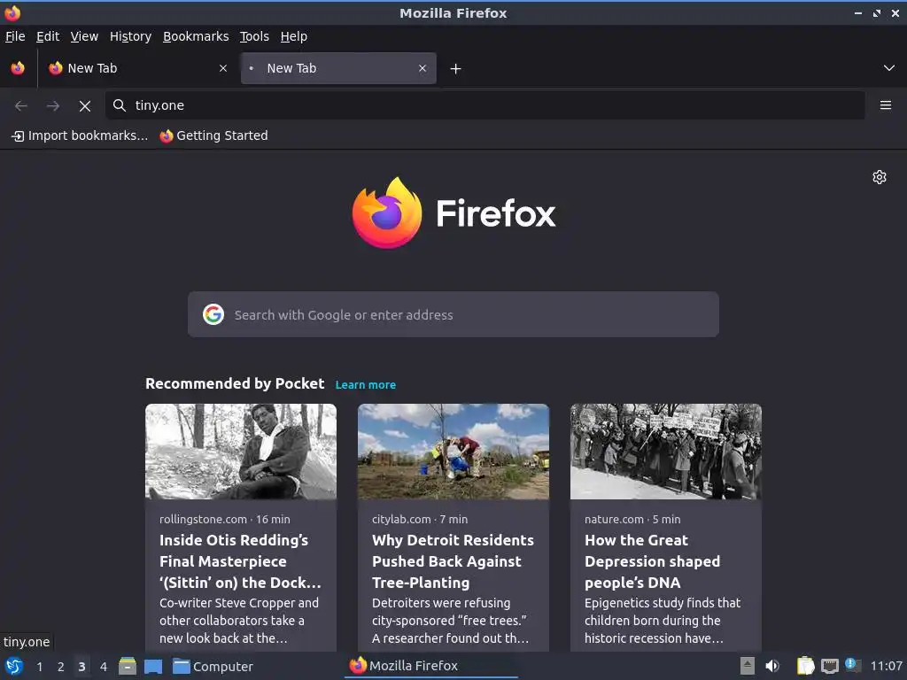Viewport: 907px width, 680px height.
Task: Open the Detroit tree-planting article image
Action: 453,452
